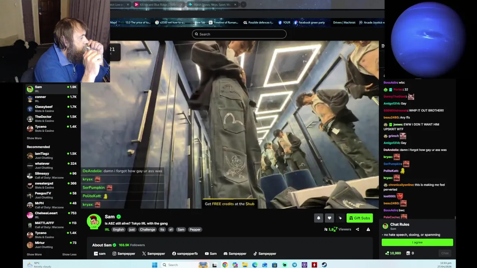Click the greyed-out Chat send button
Screen dimensions: 477x268
pyautogui.click(x=445, y=253)
